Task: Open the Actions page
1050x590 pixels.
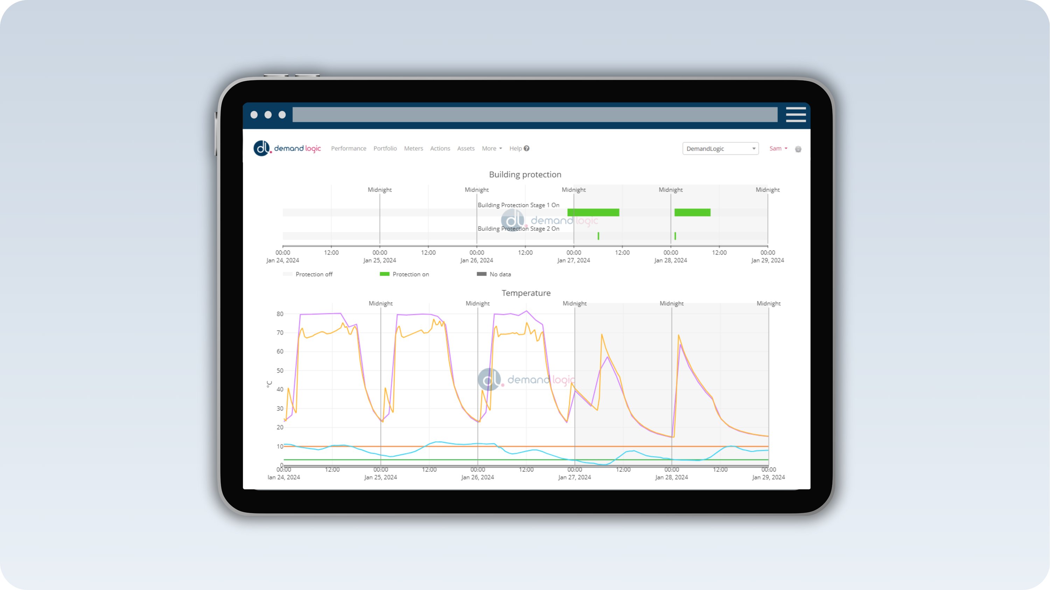Action: click(x=440, y=148)
